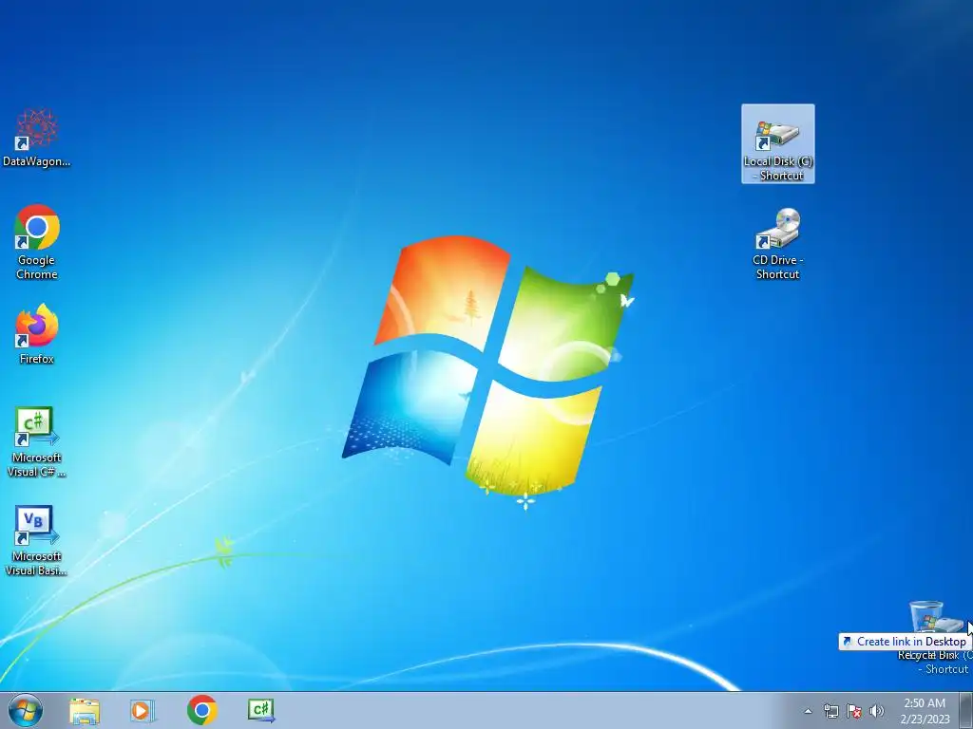Image resolution: width=973 pixels, height=729 pixels.
Task: Open the Action Center flag icon
Action: click(x=854, y=711)
